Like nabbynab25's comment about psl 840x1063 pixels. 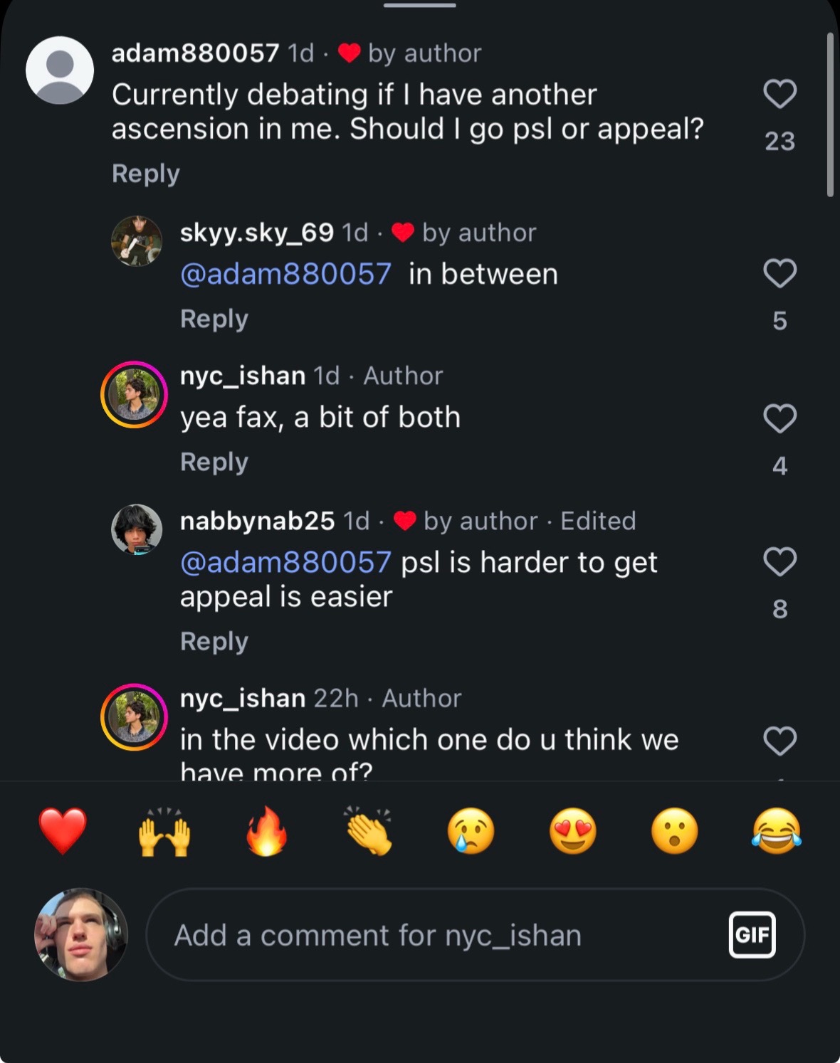coord(779,561)
